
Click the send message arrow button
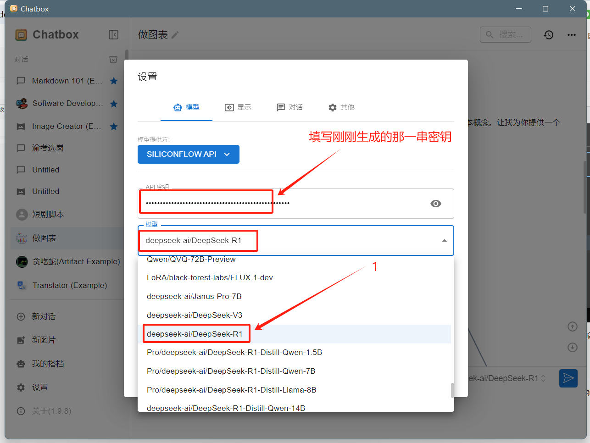[x=568, y=378]
